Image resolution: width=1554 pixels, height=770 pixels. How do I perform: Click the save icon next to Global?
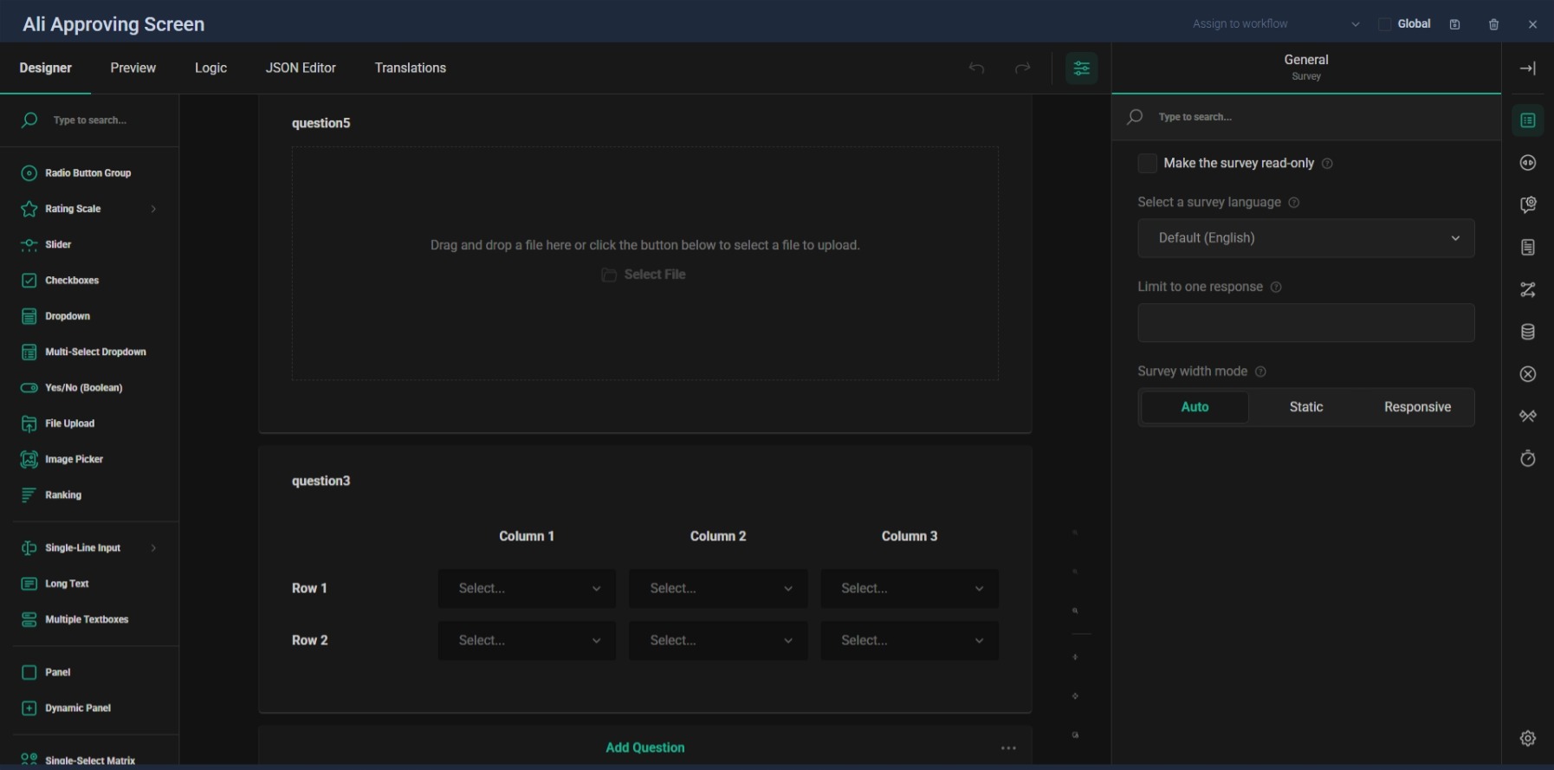[x=1454, y=24]
